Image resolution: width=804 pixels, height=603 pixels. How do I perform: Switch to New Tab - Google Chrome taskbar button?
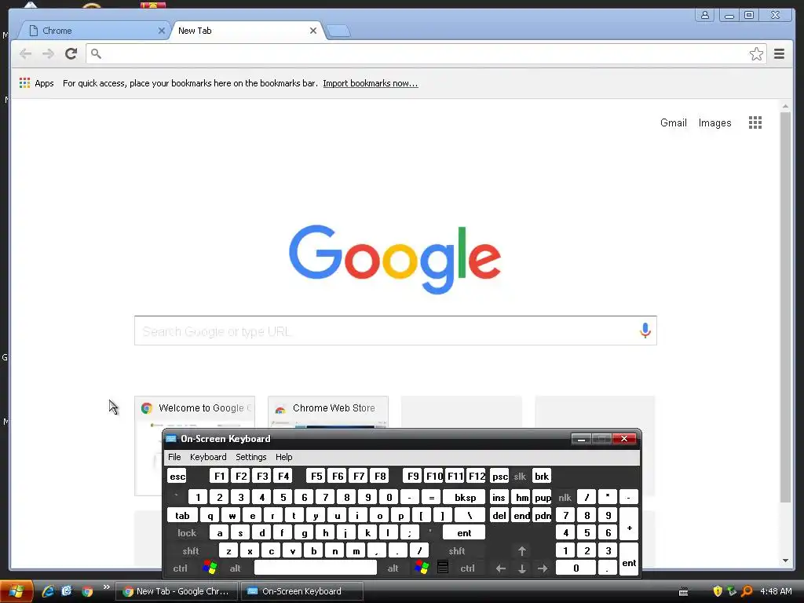click(177, 591)
